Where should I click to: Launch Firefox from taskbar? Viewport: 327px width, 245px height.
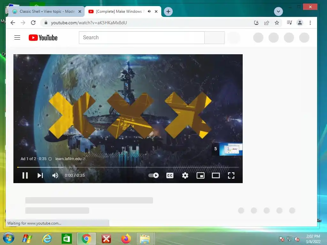tap(126, 239)
